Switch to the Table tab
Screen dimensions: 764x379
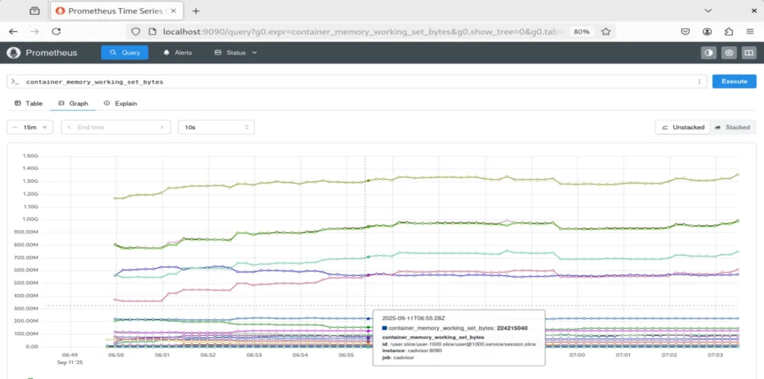(29, 104)
